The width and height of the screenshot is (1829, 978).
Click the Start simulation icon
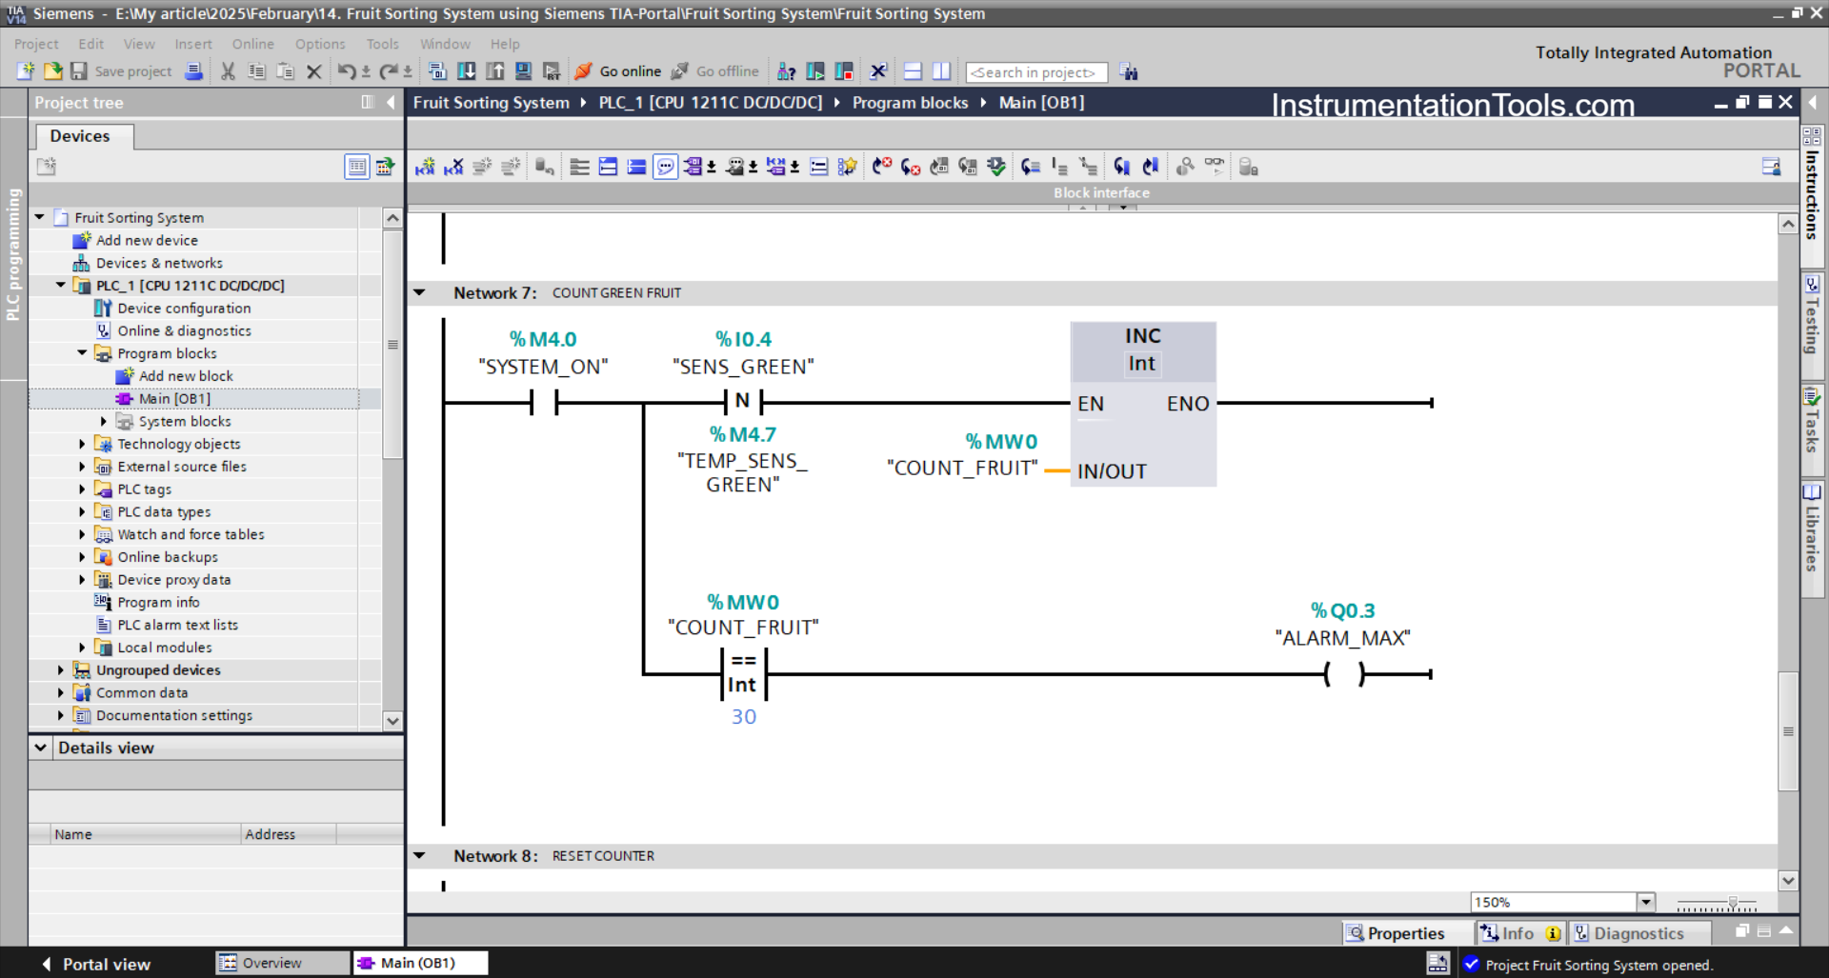pyautogui.click(x=523, y=71)
